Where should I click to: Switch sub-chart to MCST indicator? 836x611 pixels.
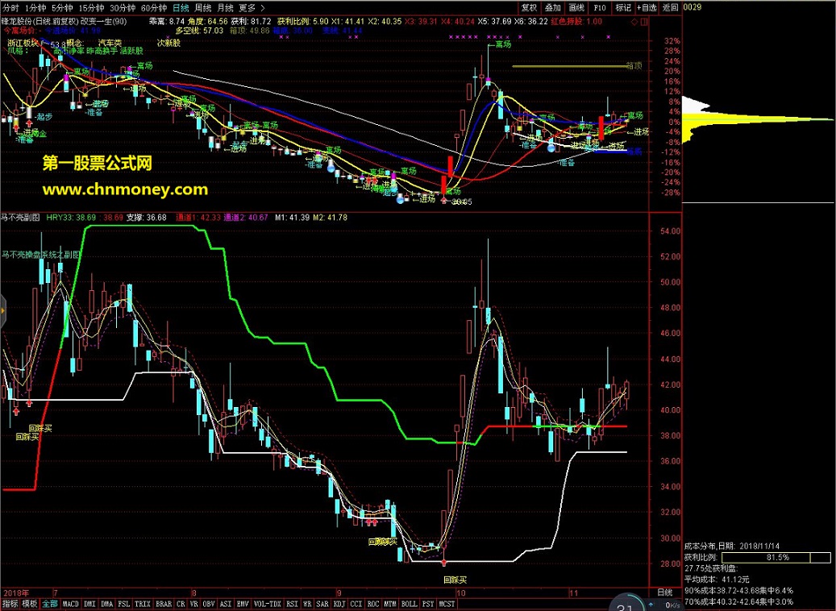tap(447, 604)
